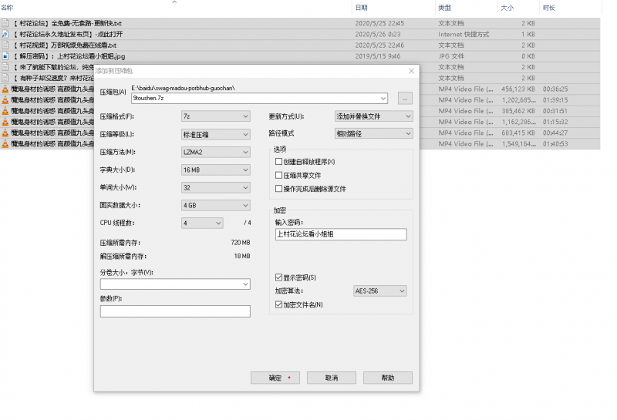Click the text file icon in the 2020/5/25 22:45 row

pos(5,23)
